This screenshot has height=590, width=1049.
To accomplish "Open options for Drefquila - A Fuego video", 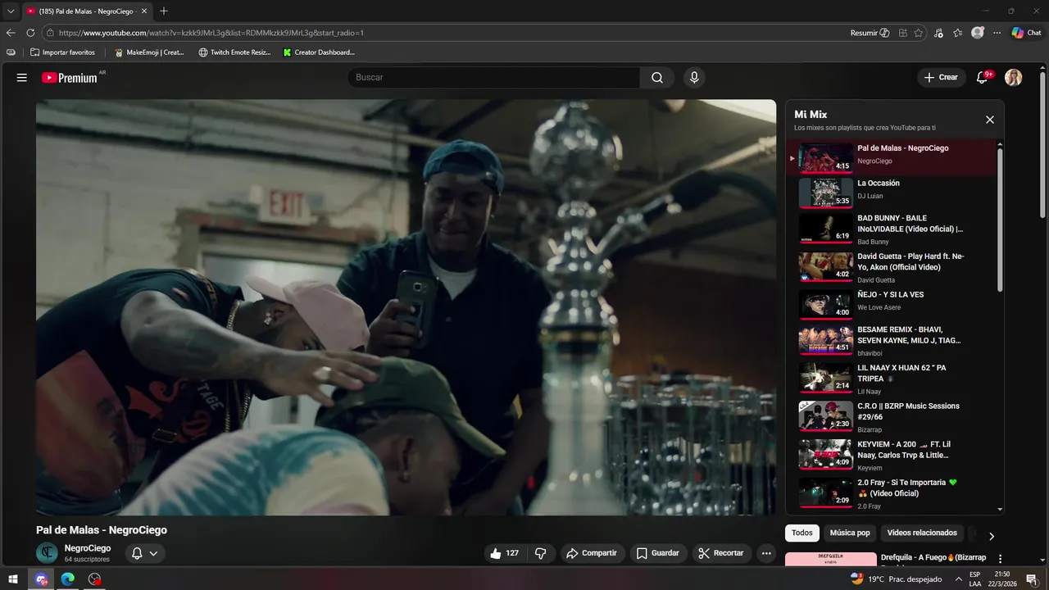I will click(x=1000, y=559).
